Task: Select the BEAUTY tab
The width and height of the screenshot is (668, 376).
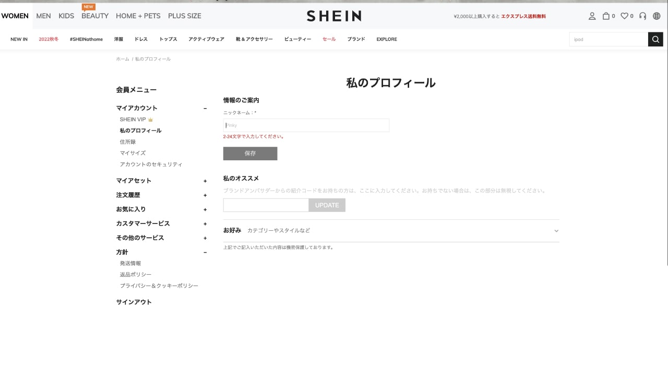Action: [95, 16]
